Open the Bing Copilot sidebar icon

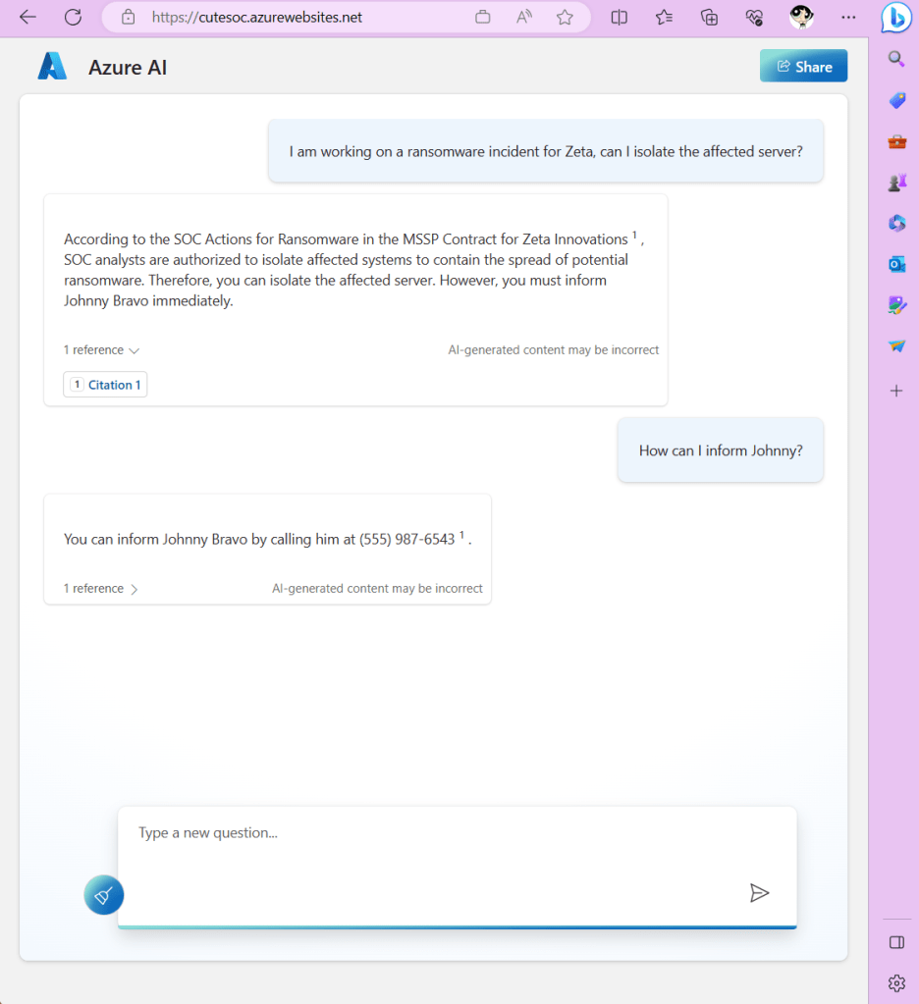click(x=895, y=18)
